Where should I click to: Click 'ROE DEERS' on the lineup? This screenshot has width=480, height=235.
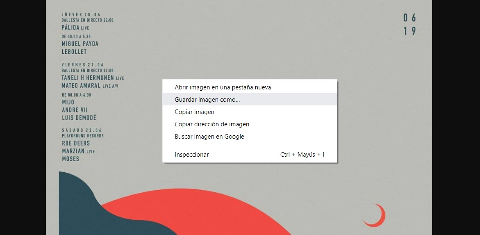[76, 143]
